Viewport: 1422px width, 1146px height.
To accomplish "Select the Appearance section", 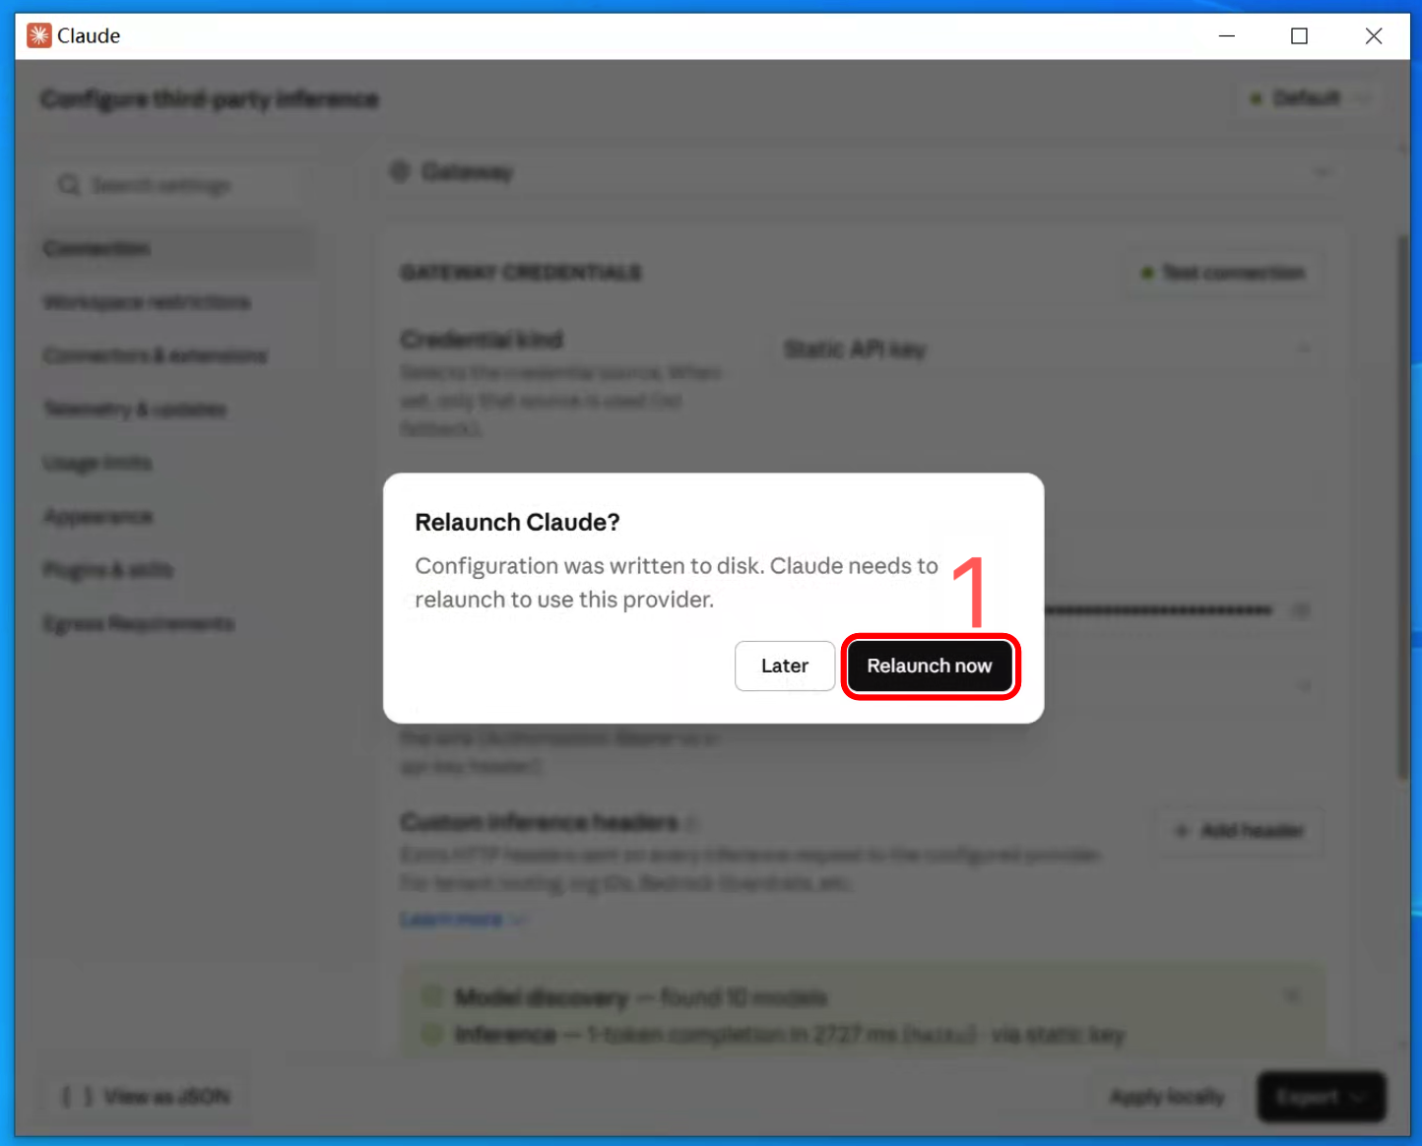I will point(98,517).
